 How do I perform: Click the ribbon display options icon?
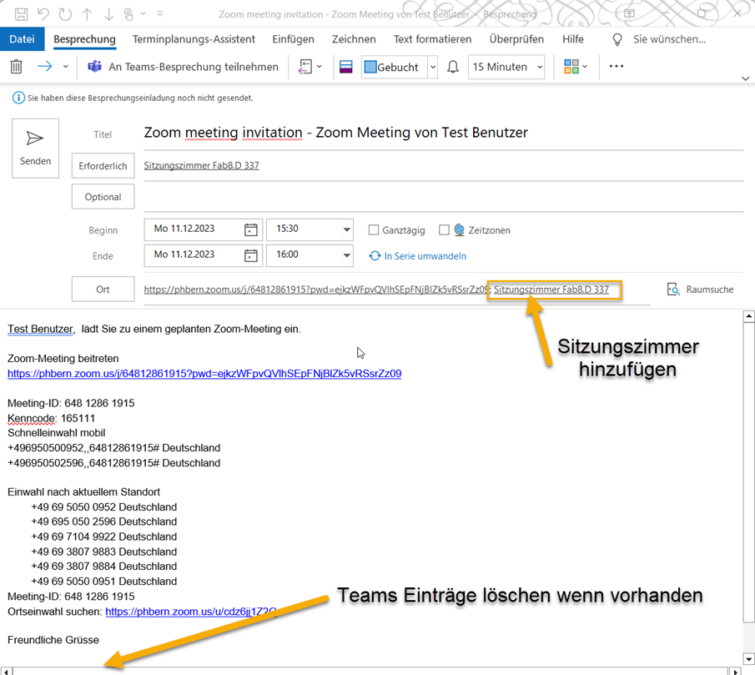click(x=629, y=13)
